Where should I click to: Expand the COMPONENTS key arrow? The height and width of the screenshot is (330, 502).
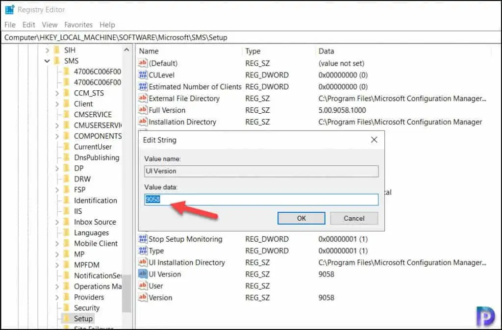[x=57, y=136]
